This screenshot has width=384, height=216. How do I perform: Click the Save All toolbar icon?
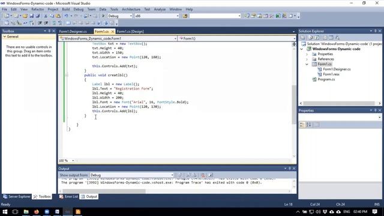[38, 16]
